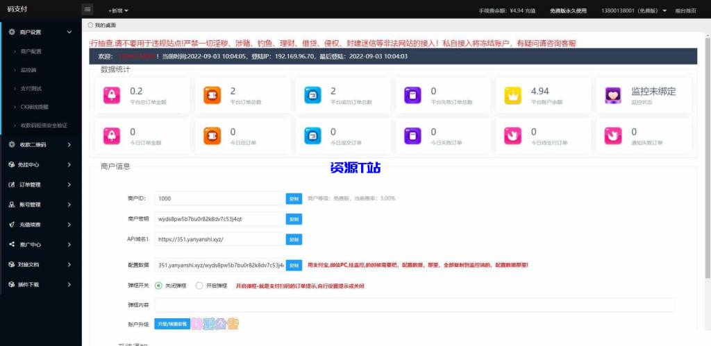Click the user icon beside 账号管理
Image resolution: width=711 pixels, height=346 pixels.
(12, 205)
